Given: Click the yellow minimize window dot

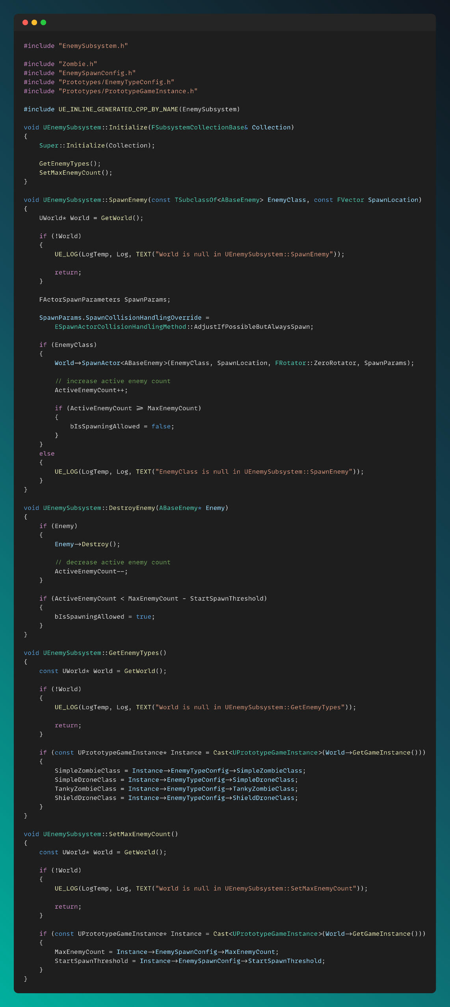Looking at the screenshot, I should tap(34, 22).
